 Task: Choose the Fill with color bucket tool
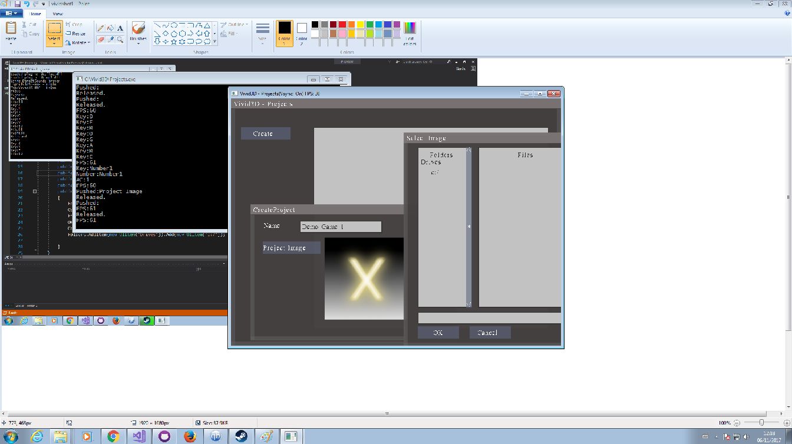click(110, 28)
